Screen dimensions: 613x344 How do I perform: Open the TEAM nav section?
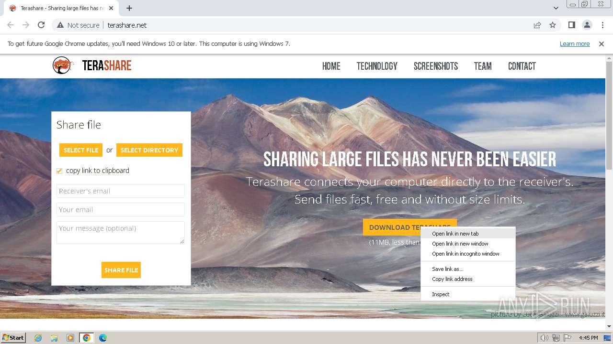[483, 66]
